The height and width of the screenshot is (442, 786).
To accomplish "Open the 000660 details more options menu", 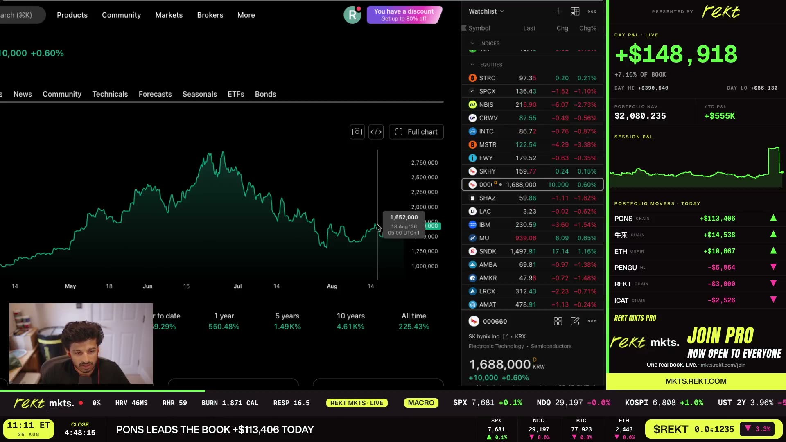I will point(592,321).
